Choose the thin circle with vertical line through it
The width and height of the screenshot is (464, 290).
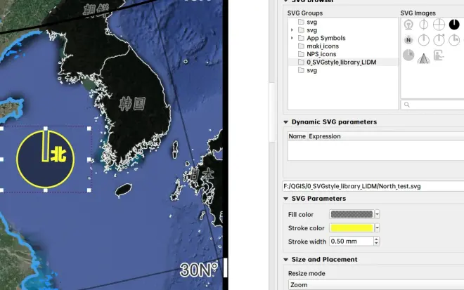tap(423, 25)
